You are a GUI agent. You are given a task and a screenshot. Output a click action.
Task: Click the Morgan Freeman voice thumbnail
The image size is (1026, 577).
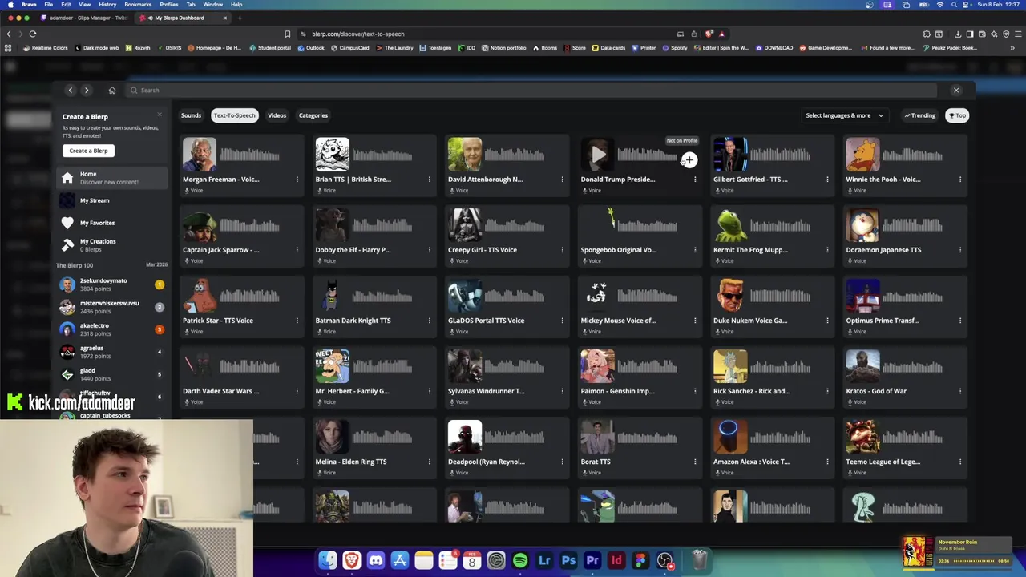point(200,155)
